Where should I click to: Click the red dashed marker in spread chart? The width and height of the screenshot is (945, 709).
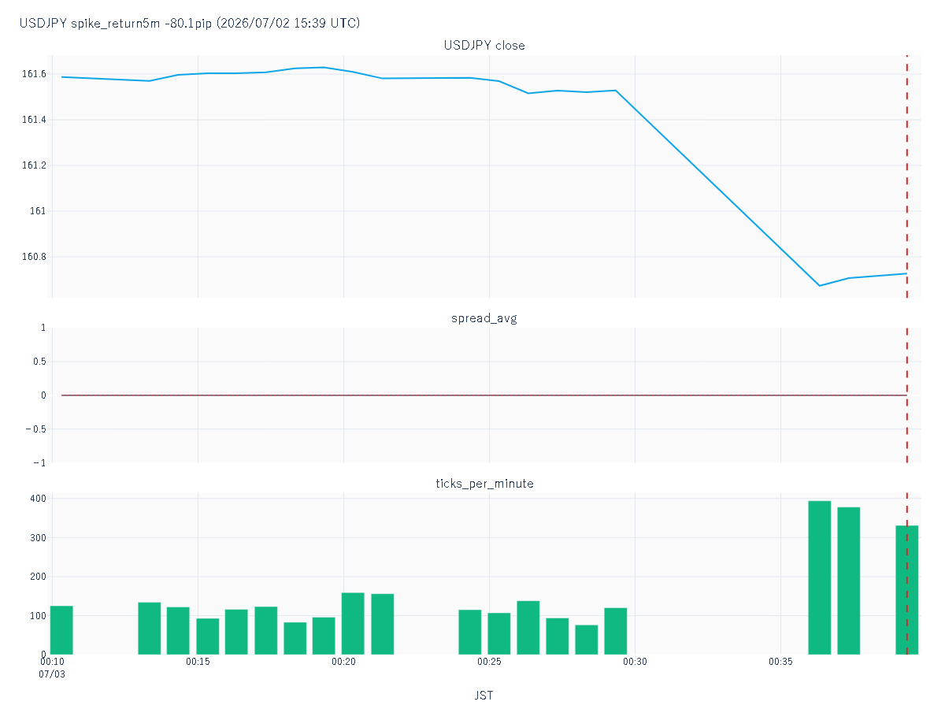(x=907, y=395)
